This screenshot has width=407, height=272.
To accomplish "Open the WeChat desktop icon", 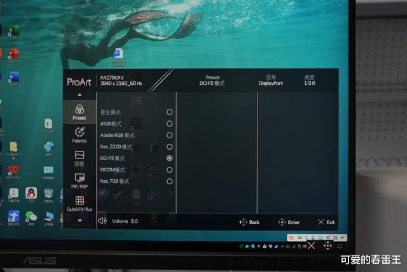I will 31,217.
